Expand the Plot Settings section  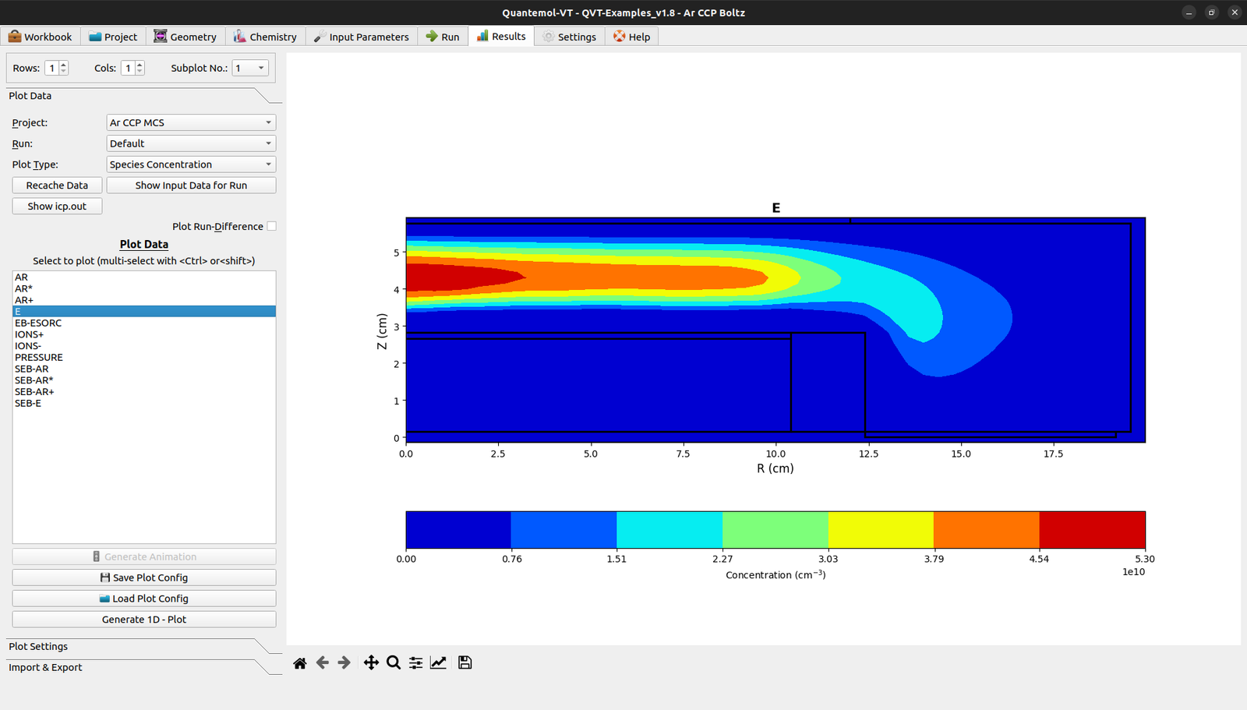[38, 647]
